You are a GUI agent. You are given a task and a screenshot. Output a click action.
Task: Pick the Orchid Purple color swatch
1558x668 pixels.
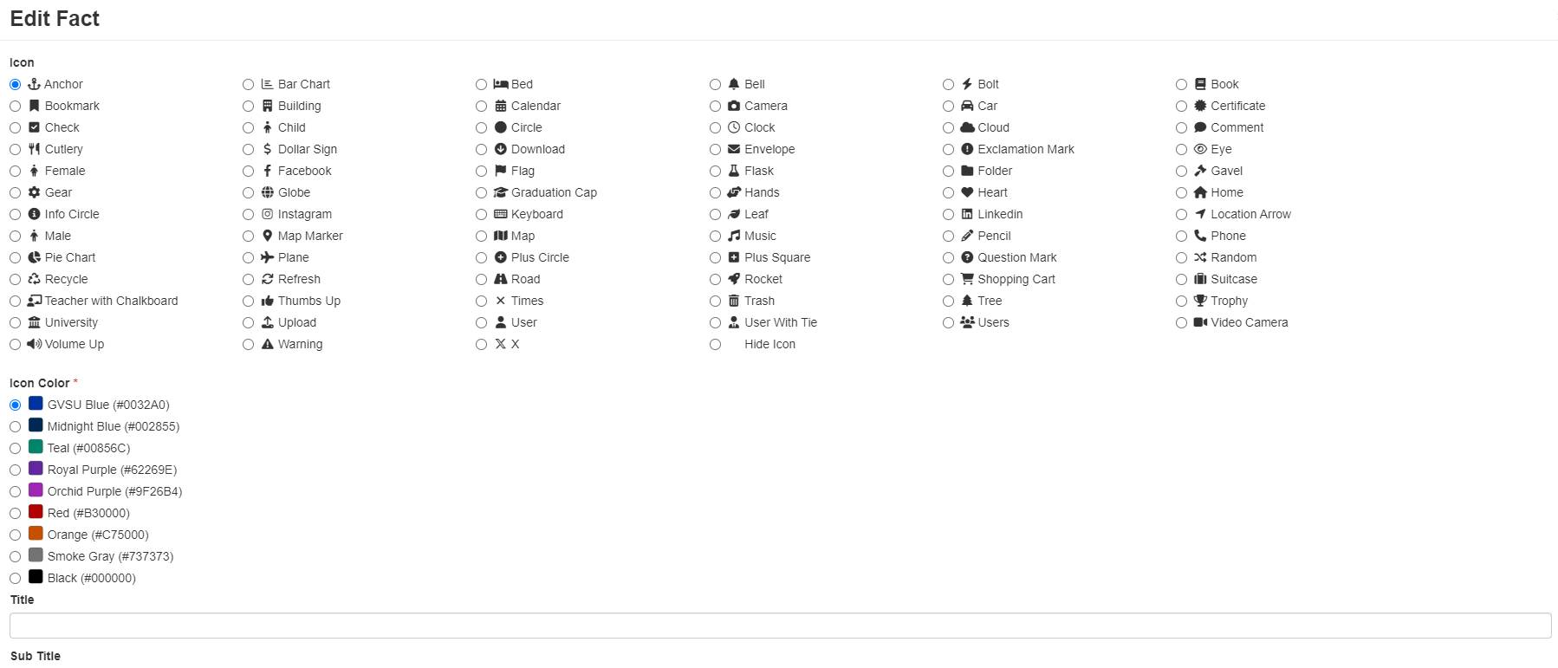[x=36, y=490]
